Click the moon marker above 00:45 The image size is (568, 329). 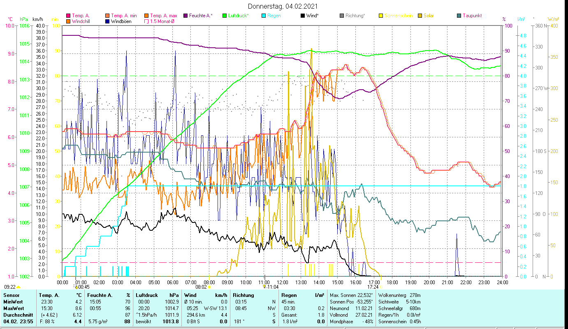pyautogui.click(x=76, y=287)
